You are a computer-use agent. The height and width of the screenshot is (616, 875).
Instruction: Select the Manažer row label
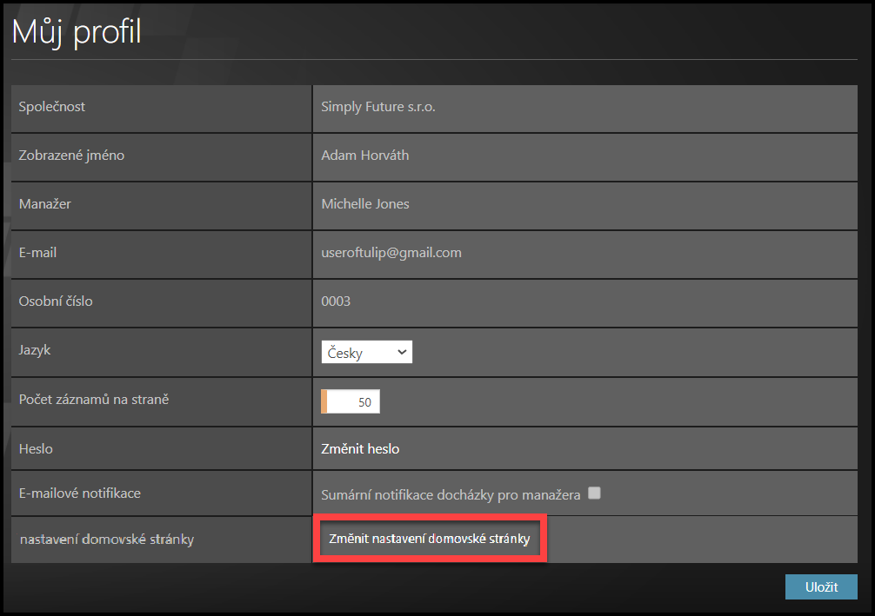point(46,204)
